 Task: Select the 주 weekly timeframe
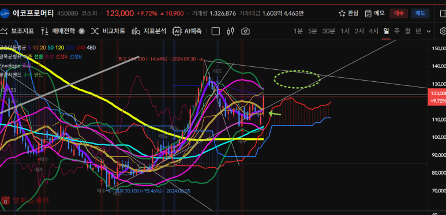396,31
